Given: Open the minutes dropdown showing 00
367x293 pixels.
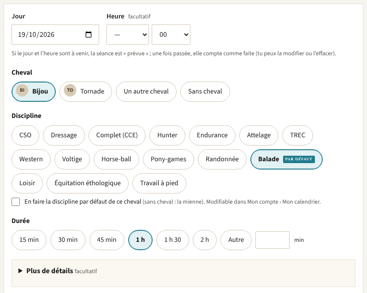Looking at the screenshot, I should click(x=171, y=35).
